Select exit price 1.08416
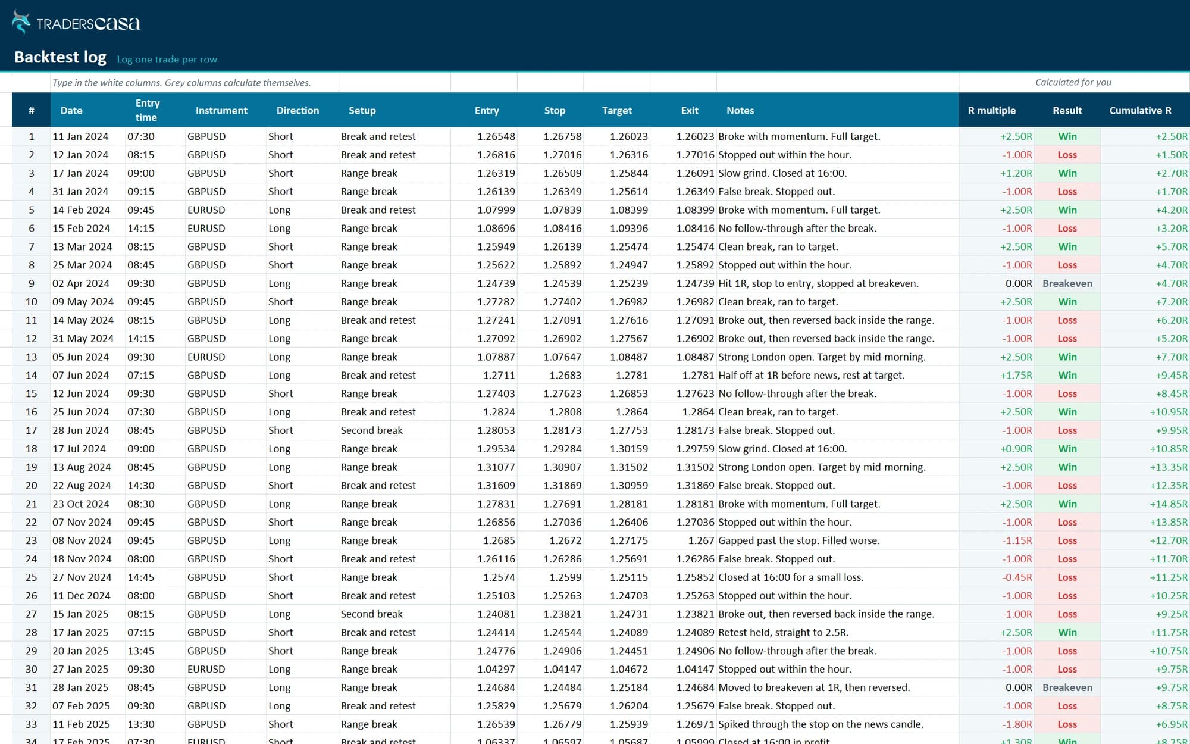1190x744 pixels. point(684,229)
